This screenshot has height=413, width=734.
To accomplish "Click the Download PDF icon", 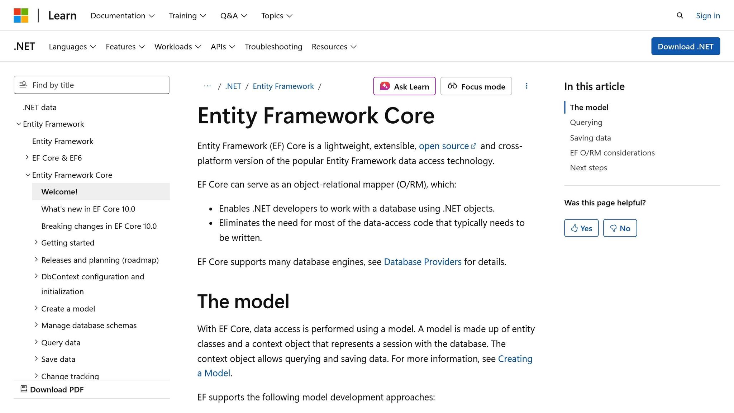I will (x=24, y=389).
